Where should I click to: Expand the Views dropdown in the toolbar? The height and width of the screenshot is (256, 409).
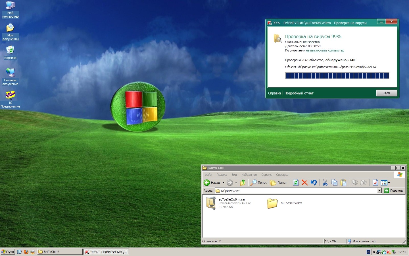tap(389, 183)
